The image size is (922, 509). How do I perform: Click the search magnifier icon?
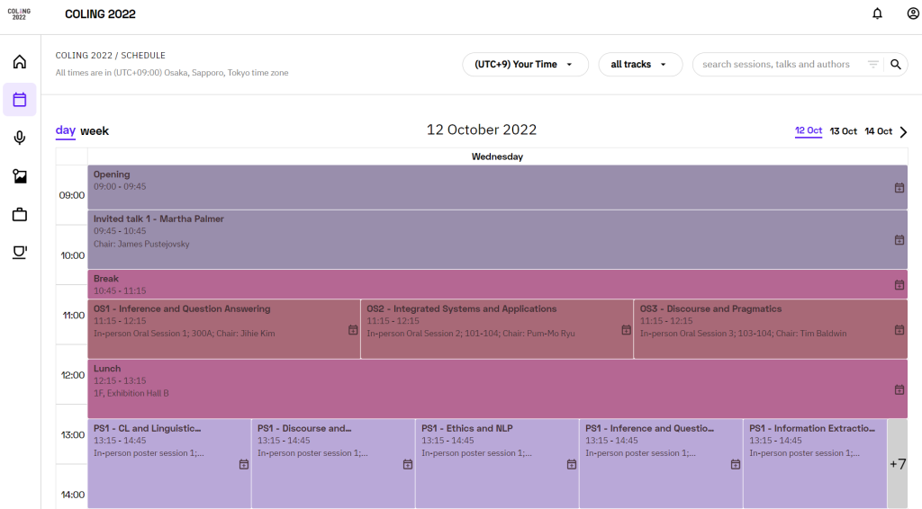coord(896,65)
